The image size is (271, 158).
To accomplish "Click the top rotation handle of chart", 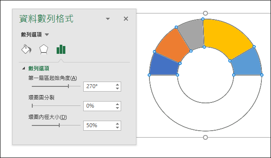I will 205,13.
